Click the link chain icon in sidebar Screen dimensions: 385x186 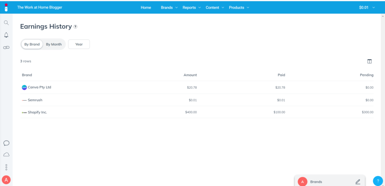(6, 48)
